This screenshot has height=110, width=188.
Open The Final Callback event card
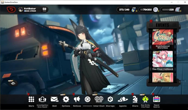click(x=162, y=61)
